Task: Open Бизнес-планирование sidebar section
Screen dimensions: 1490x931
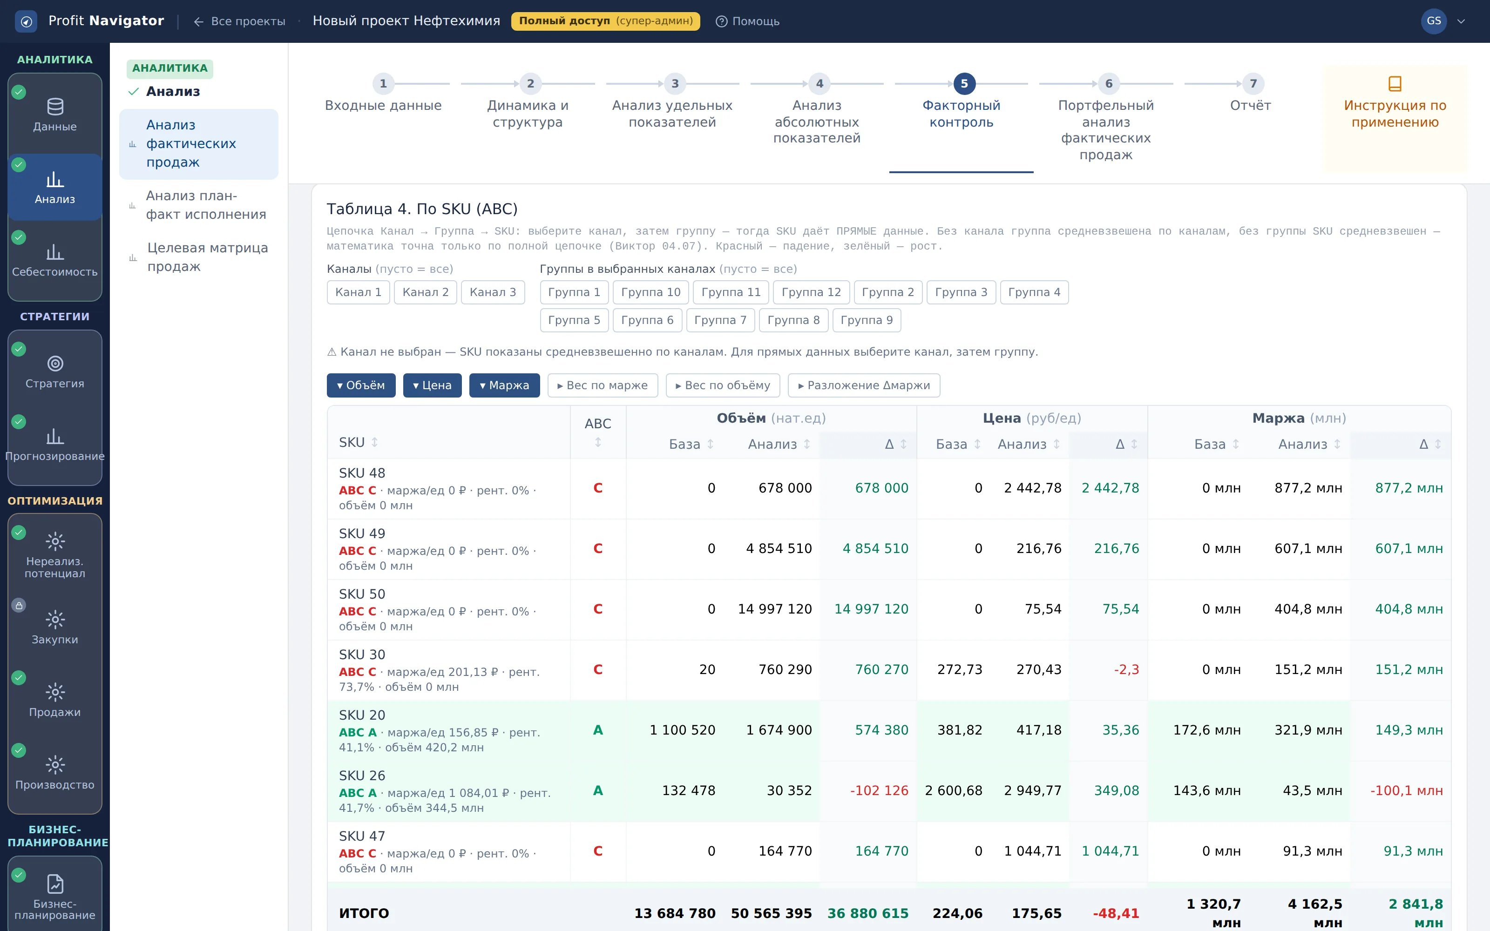Action: 55,897
